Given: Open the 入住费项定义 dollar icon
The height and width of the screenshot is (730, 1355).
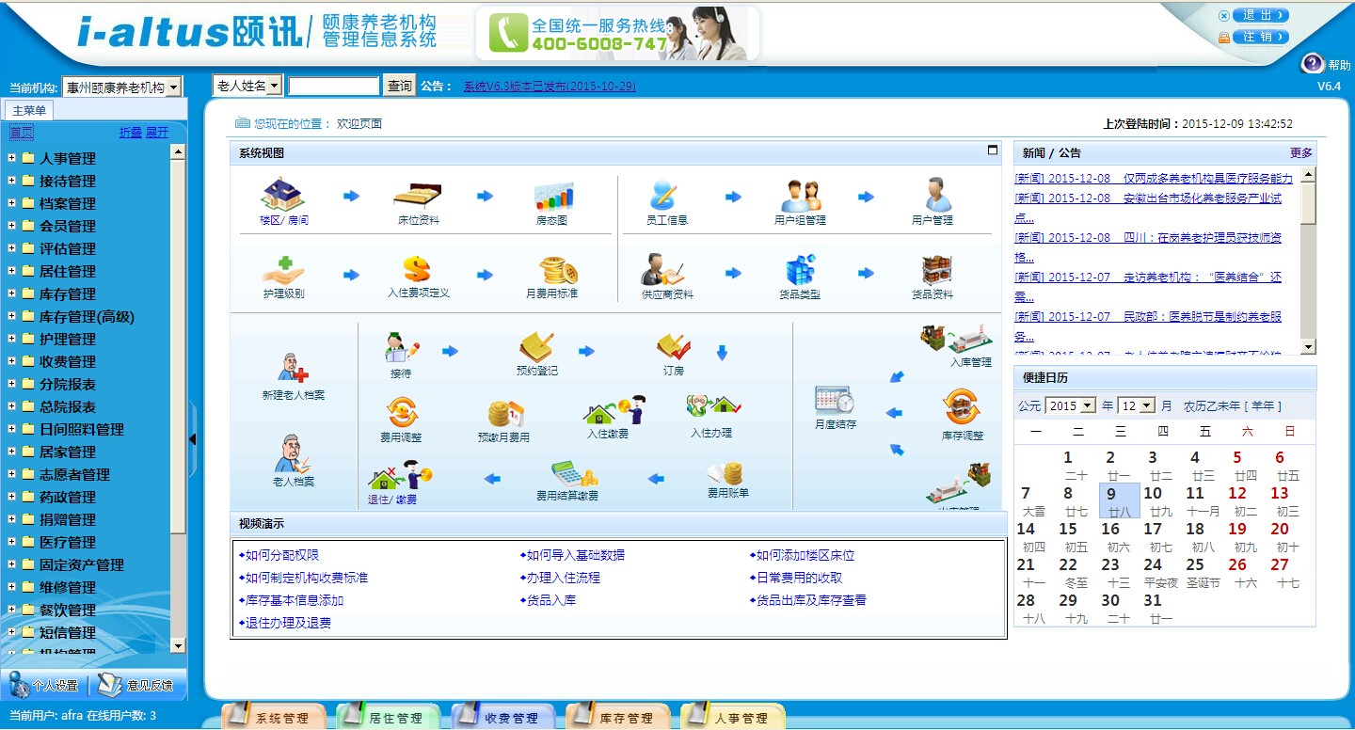Looking at the screenshot, I should (x=418, y=270).
